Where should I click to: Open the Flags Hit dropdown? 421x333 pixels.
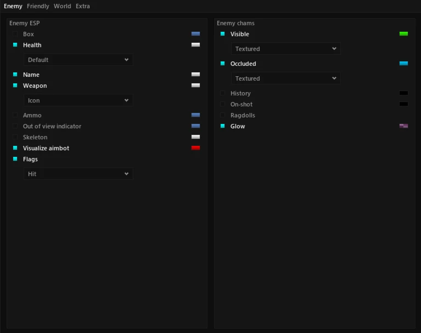coord(78,173)
